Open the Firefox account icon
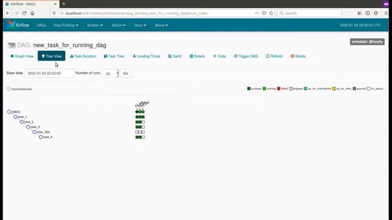 click(x=375, y=13)
